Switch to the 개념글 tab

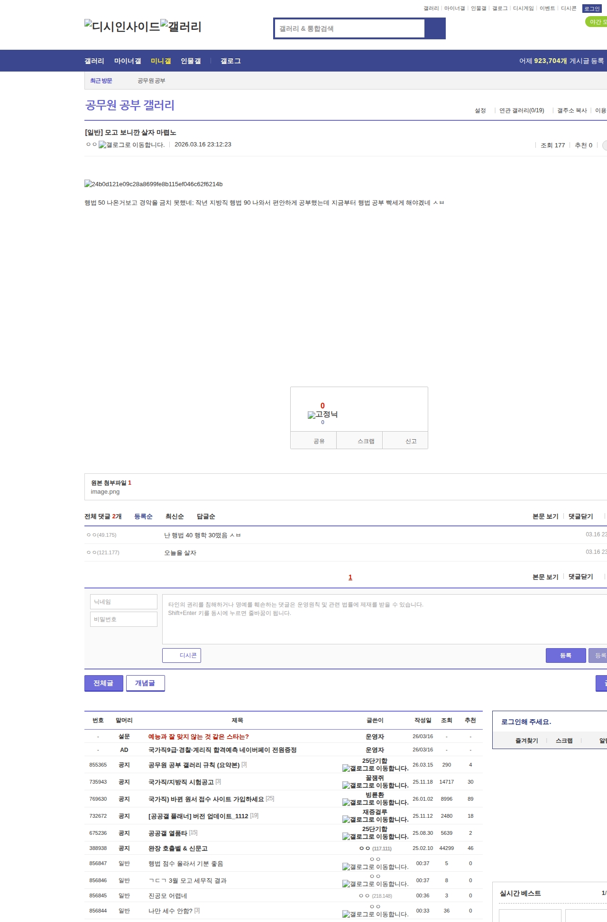(145, 683)
